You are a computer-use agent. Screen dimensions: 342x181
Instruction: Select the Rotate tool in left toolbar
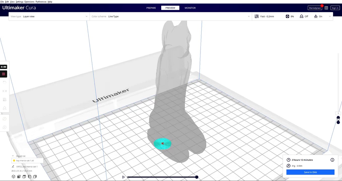pos(5,82)
